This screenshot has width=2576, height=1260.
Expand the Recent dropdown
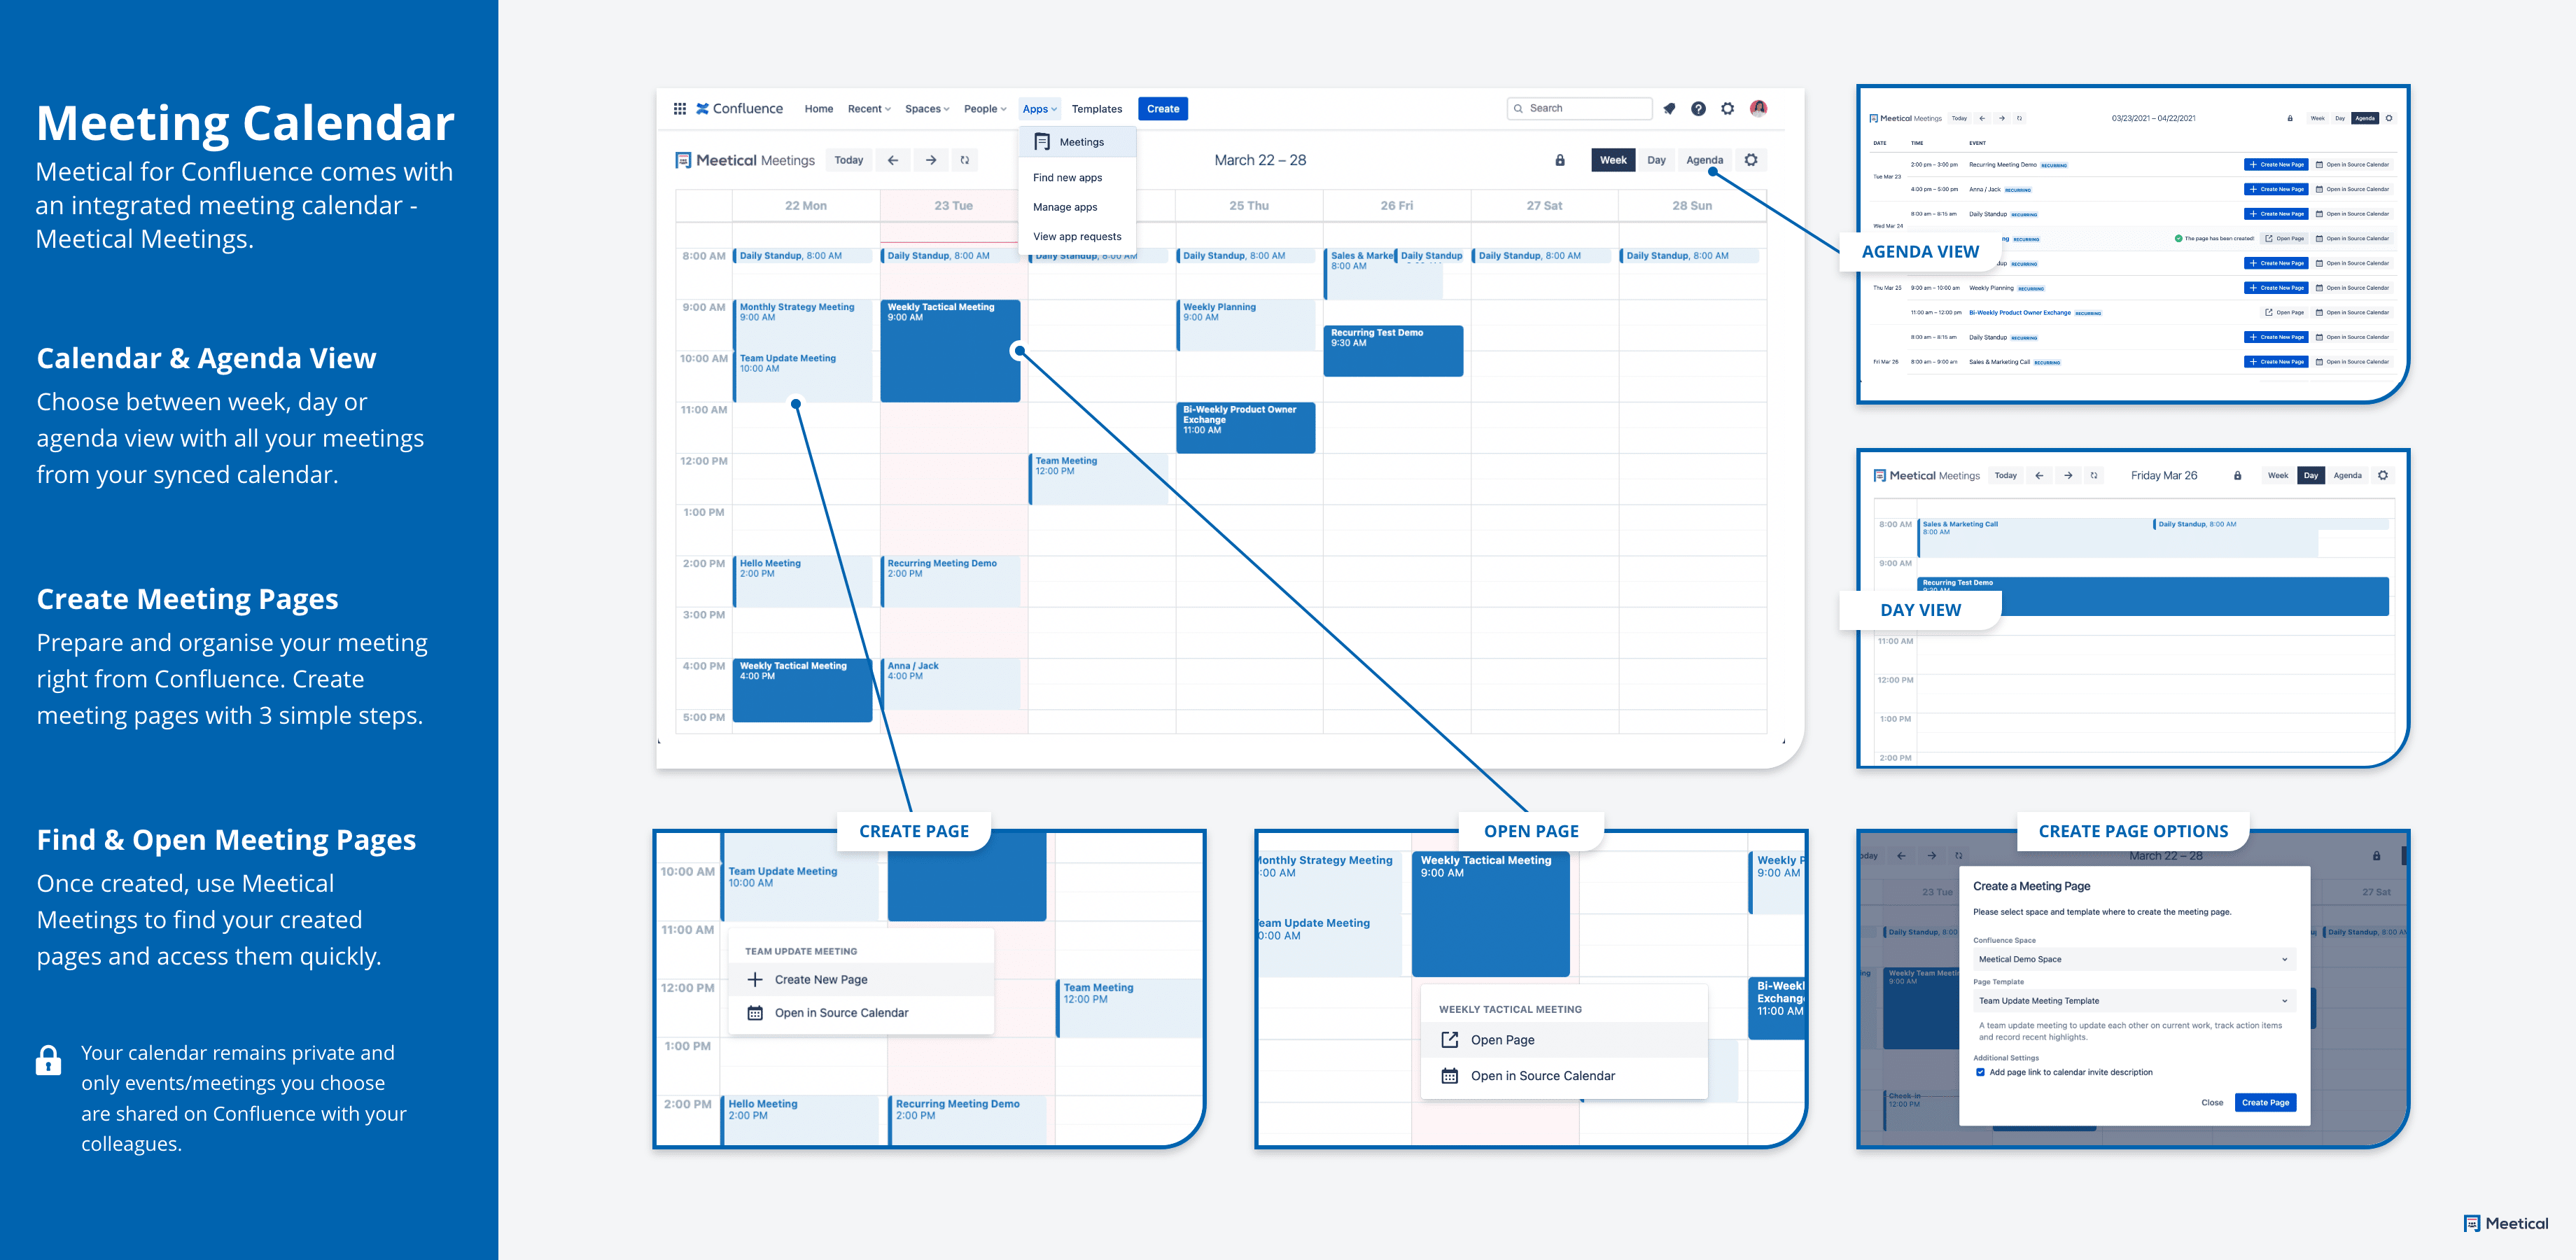point(869,109)
